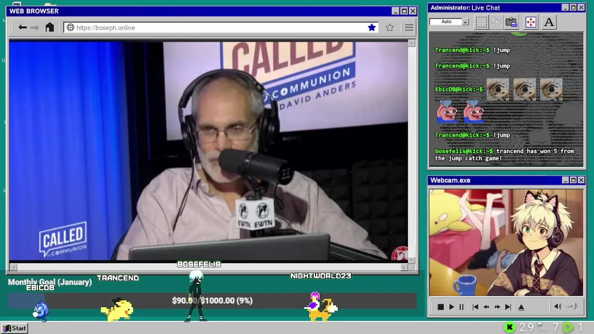This screenshot has height=334, width=594.
Task: Click the anime catboy webcam image
Action: click(506, 242)
